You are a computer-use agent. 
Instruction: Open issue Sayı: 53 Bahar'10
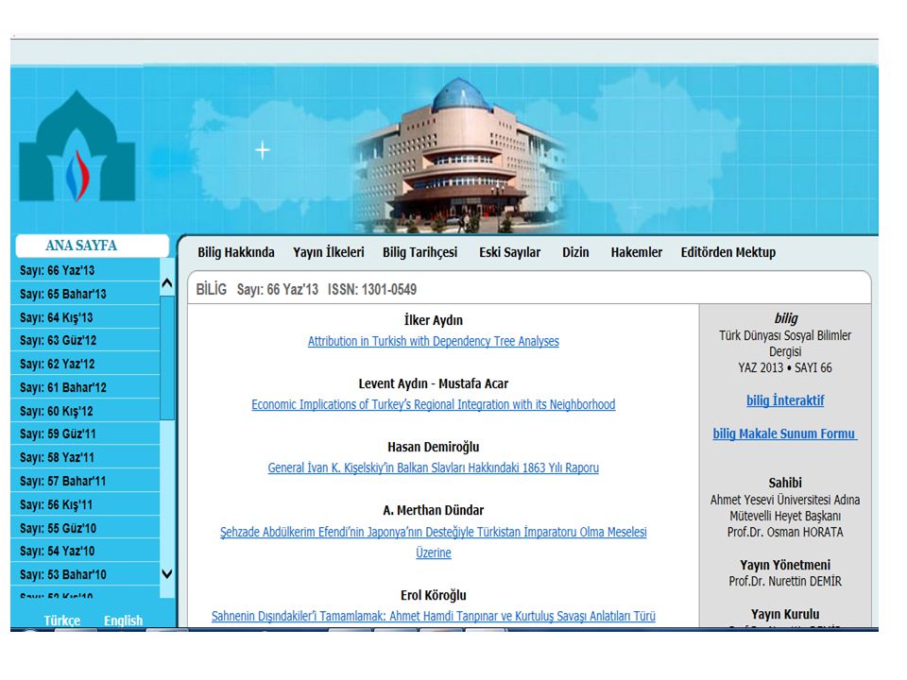[85, 575]
